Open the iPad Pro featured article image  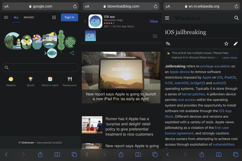coord(121,71)
